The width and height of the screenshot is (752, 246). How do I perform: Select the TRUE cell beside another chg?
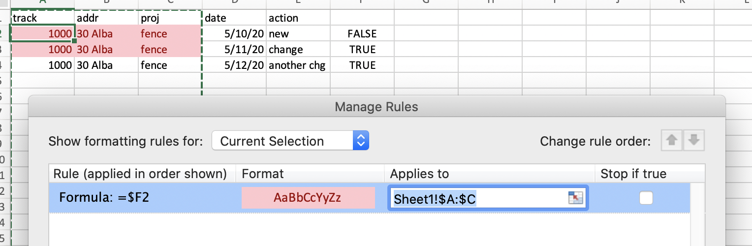pyautogui.click(x=362, y=65)
